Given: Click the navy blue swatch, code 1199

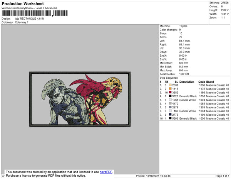Looking at the screenshot, I should [170, 115].
